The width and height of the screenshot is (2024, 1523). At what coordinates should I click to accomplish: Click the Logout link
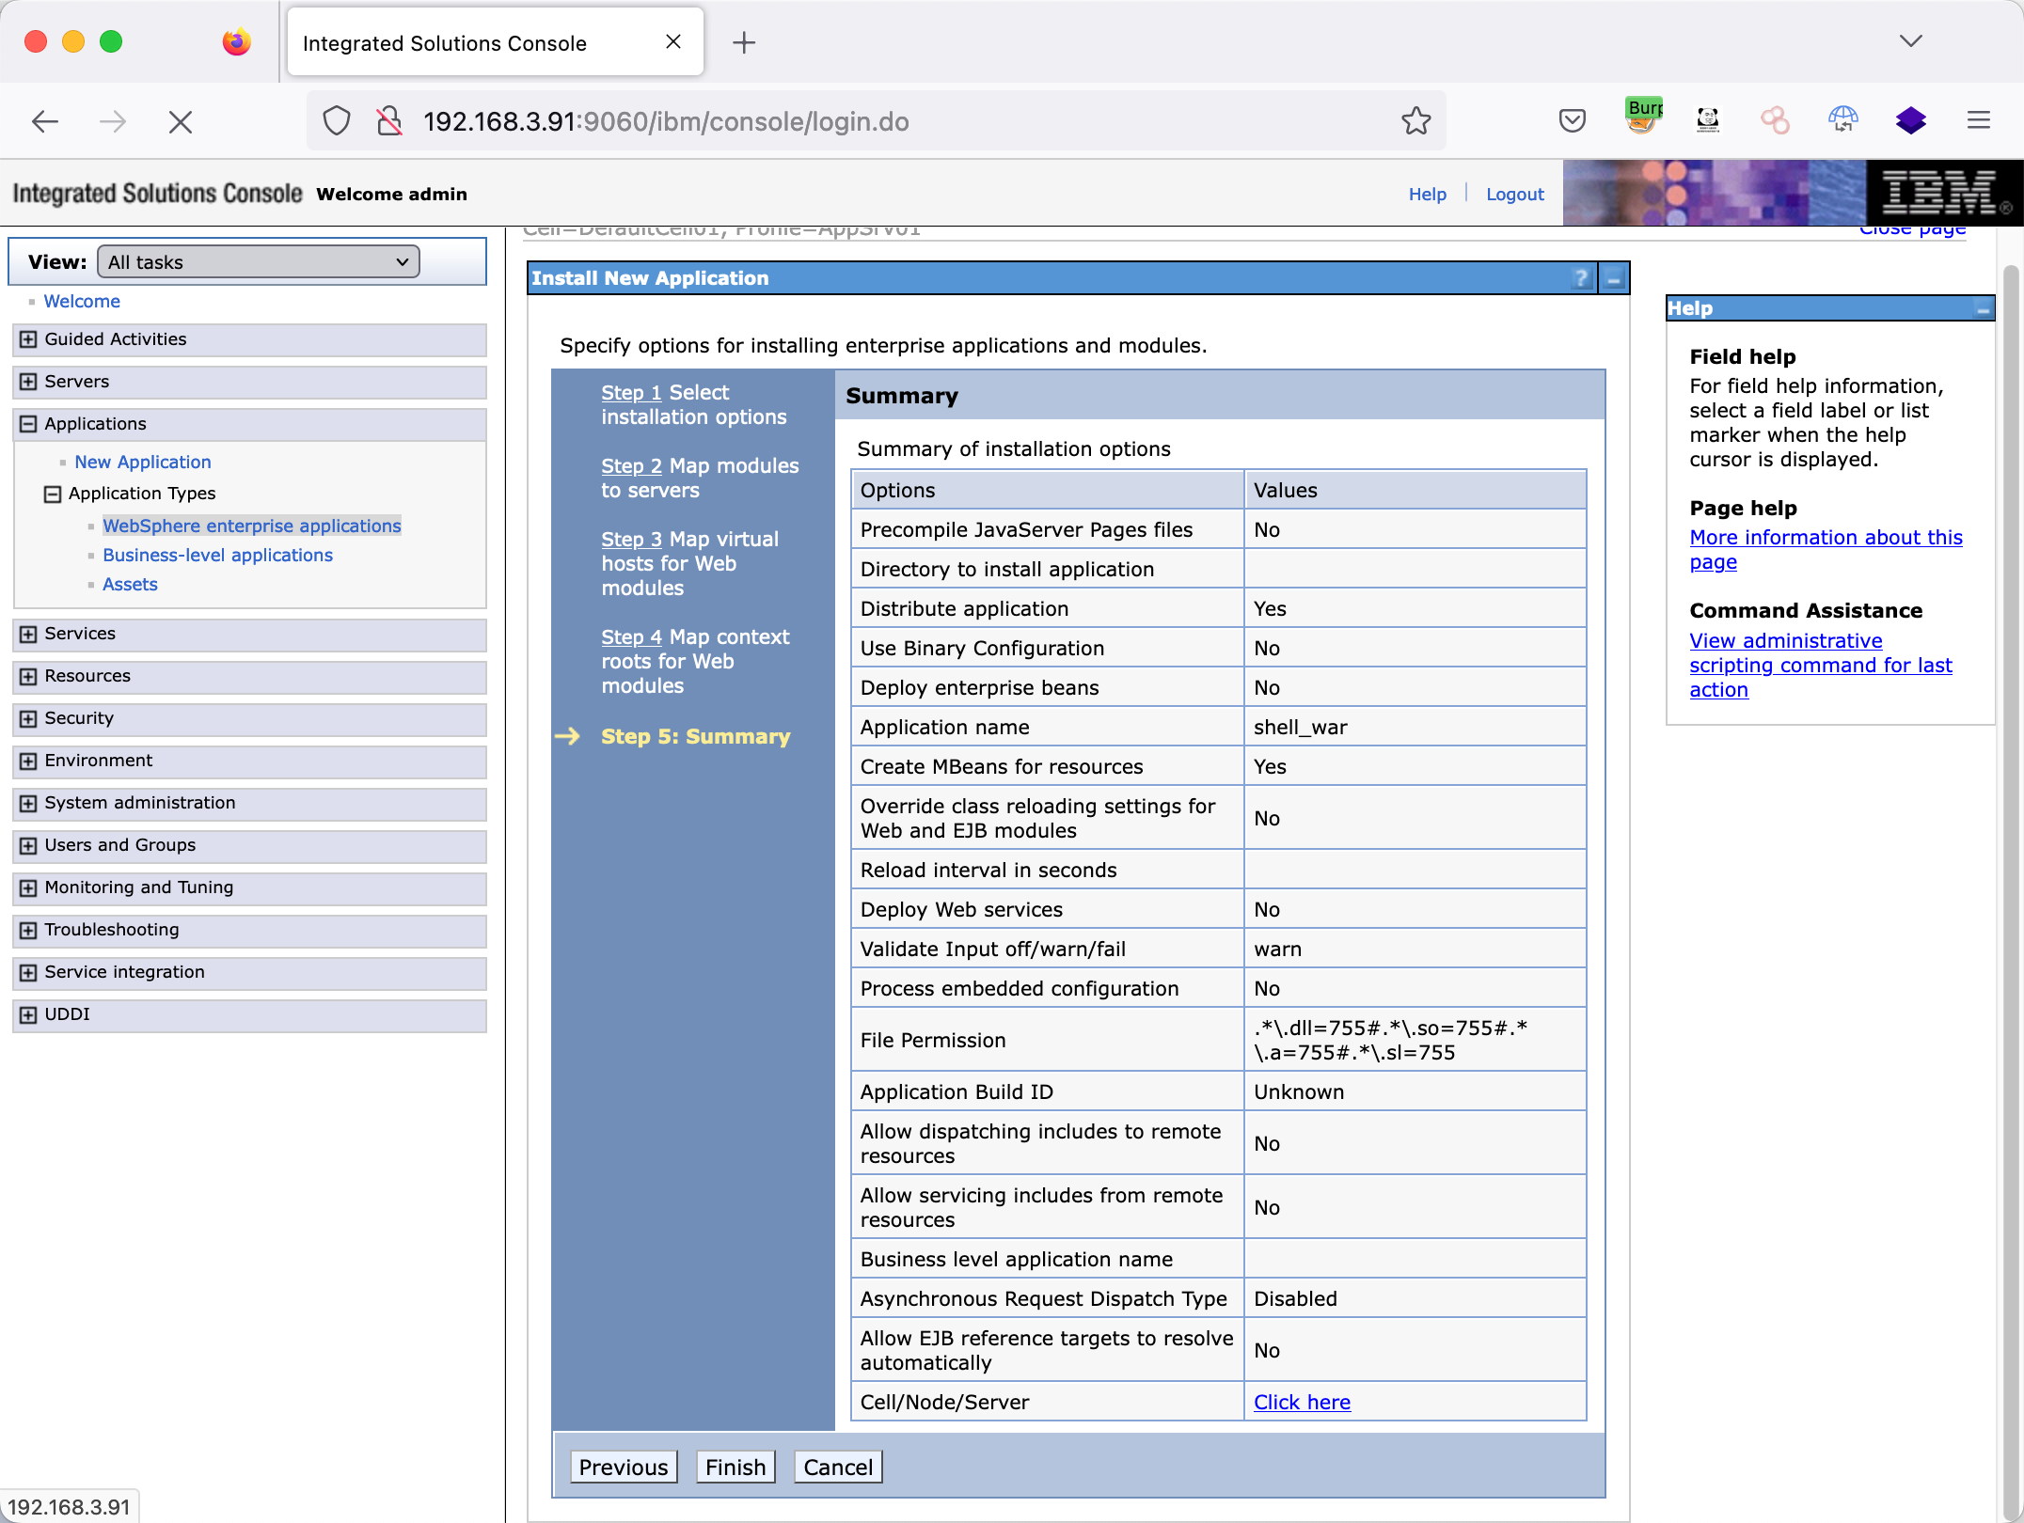pyautogui.click(x=1514, y=195)
